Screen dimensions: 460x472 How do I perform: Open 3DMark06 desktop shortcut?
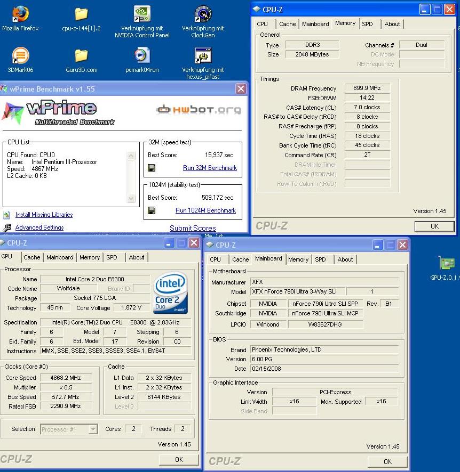20,55
